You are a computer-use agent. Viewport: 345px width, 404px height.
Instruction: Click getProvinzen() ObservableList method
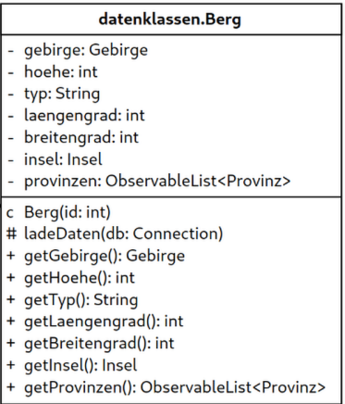175,387
